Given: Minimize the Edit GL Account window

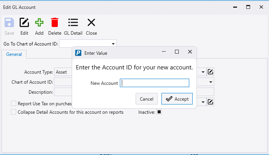Looking at the screenshot, I should tap(235, 7).
